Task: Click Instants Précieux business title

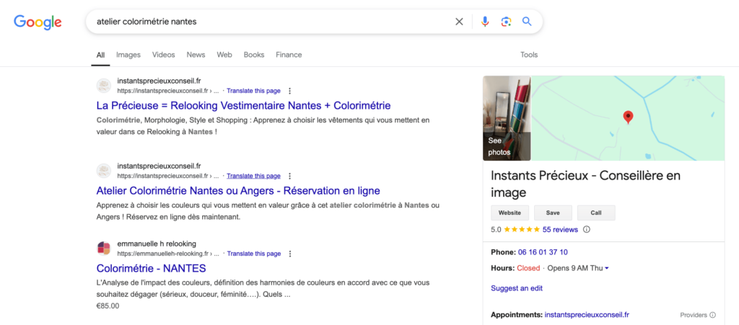Action: coord(586,184)
